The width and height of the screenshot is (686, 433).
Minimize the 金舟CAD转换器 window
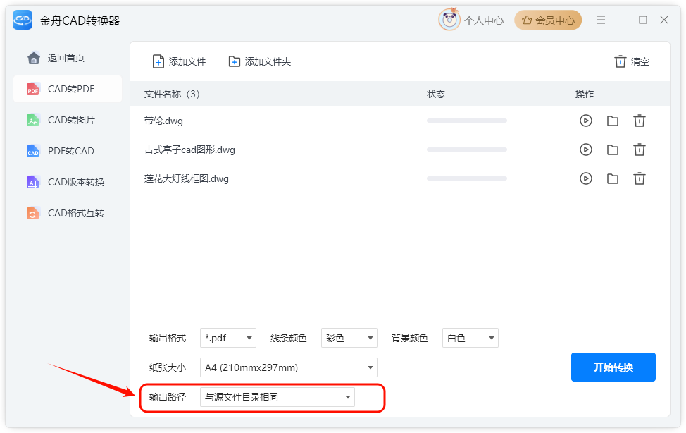point(622,20)
